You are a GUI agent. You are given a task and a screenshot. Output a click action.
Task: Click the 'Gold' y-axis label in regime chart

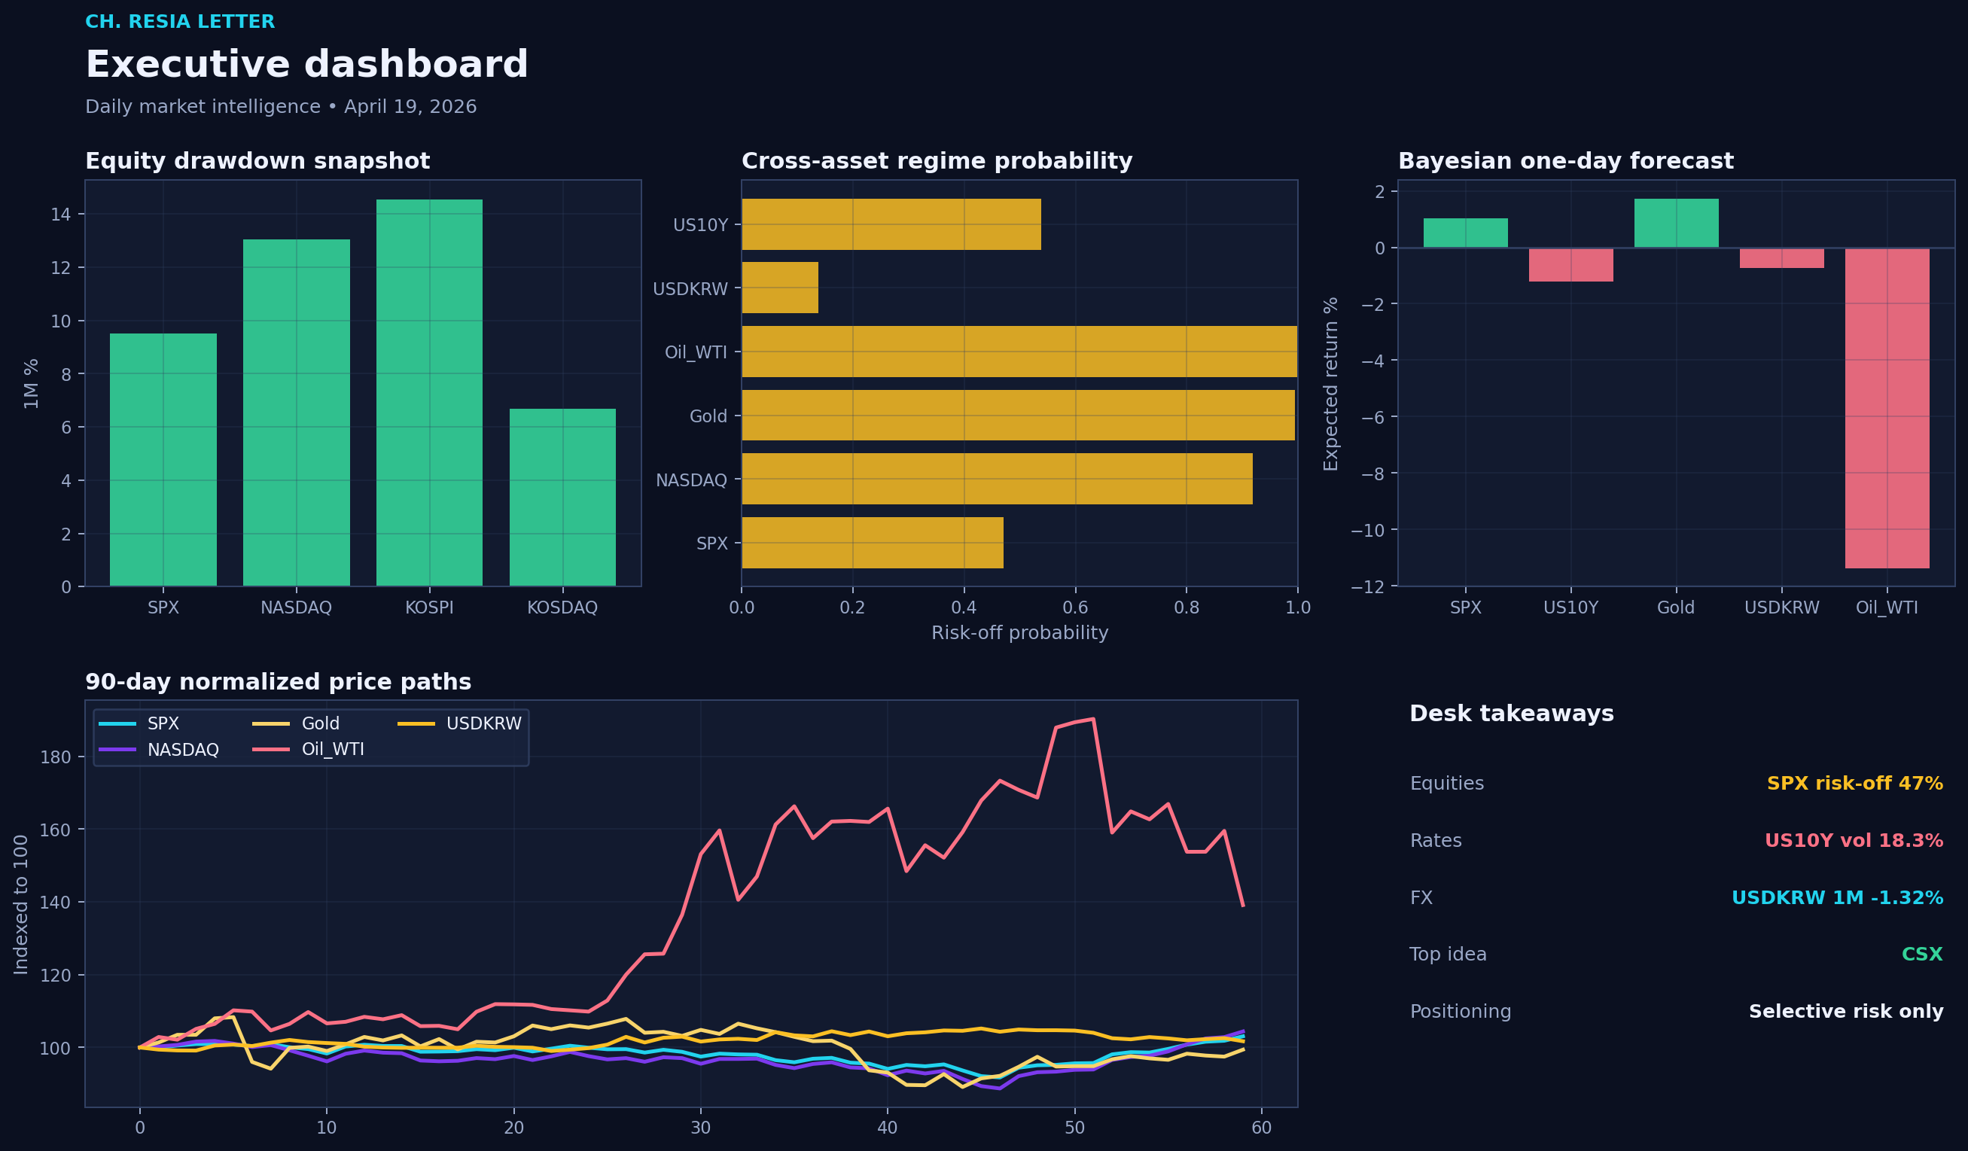(708, 416)
